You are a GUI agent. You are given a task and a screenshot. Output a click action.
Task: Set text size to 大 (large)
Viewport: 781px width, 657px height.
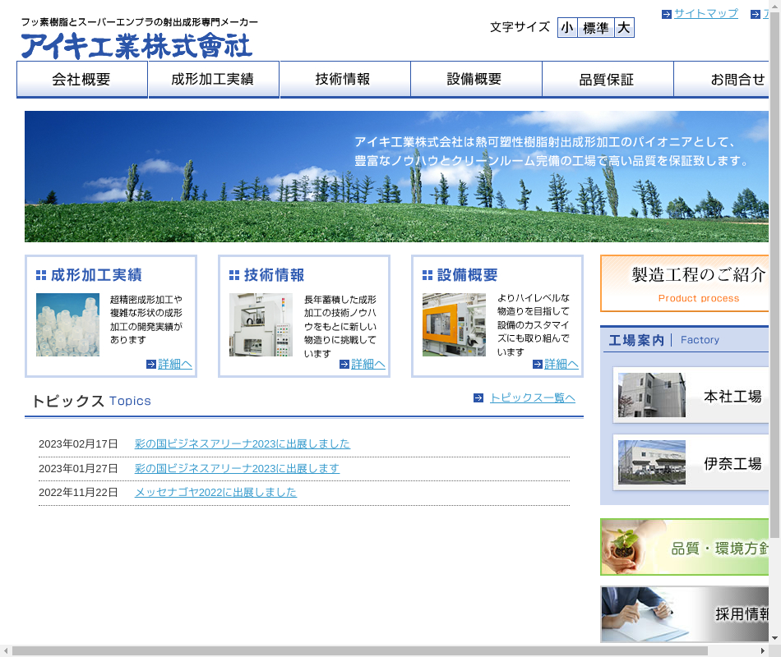tap(624, 28)
